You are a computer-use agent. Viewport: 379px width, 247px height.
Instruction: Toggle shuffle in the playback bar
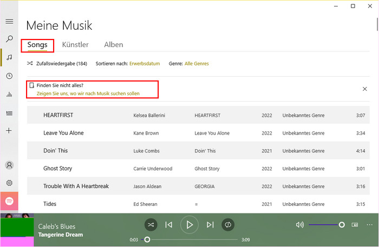coord(151,225)
